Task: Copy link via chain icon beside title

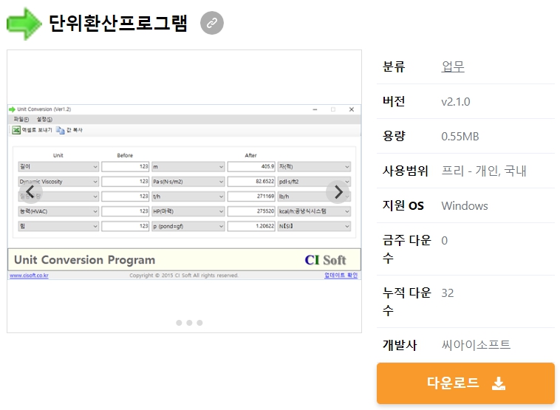Action: tap(212, 23)
